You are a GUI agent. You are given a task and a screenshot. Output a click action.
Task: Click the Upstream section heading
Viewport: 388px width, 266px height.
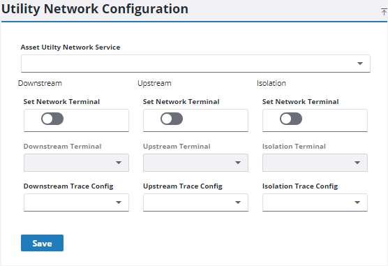point(154,83)
